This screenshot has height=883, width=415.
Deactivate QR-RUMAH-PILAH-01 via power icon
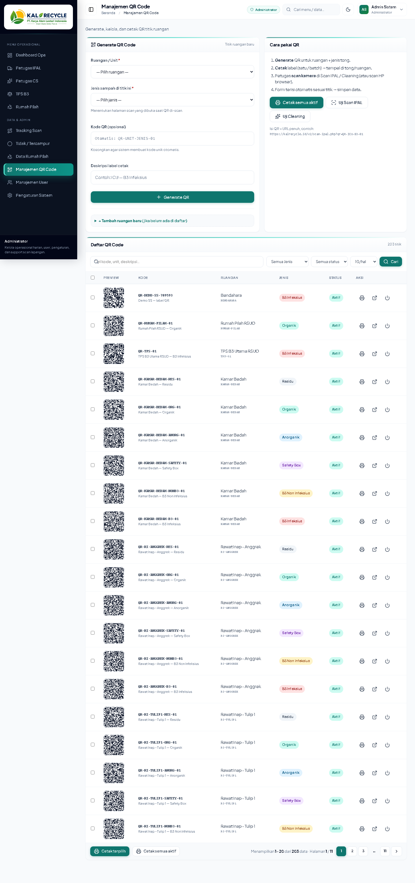tap(387, 326)
